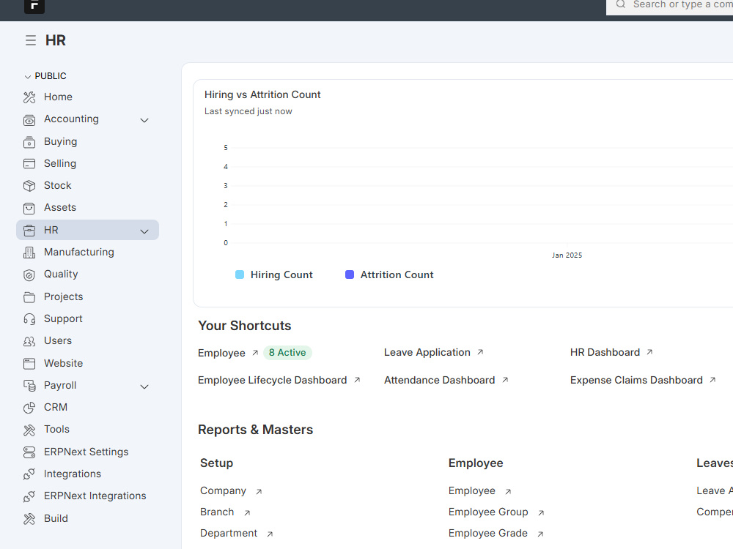Open the Projects workspace

pyautogui.click(x=64, y=296)
